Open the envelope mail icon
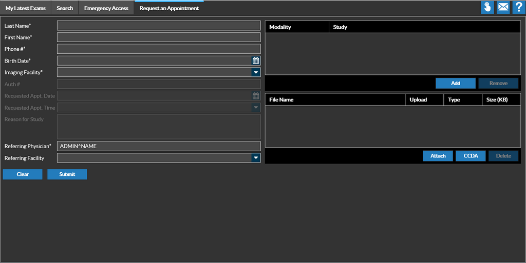 coord(503,8)
